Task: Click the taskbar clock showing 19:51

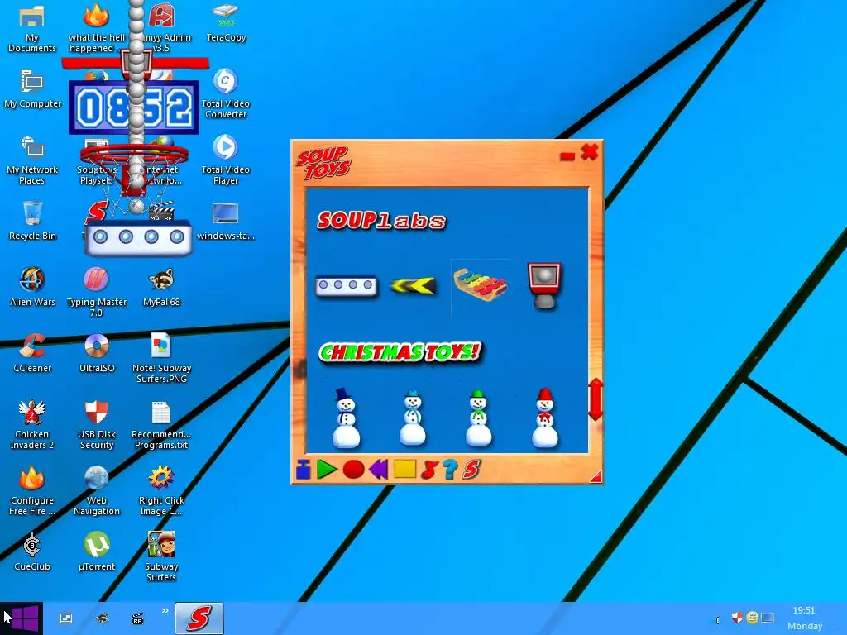Action: pyautogui.click(x=804, y=610)
